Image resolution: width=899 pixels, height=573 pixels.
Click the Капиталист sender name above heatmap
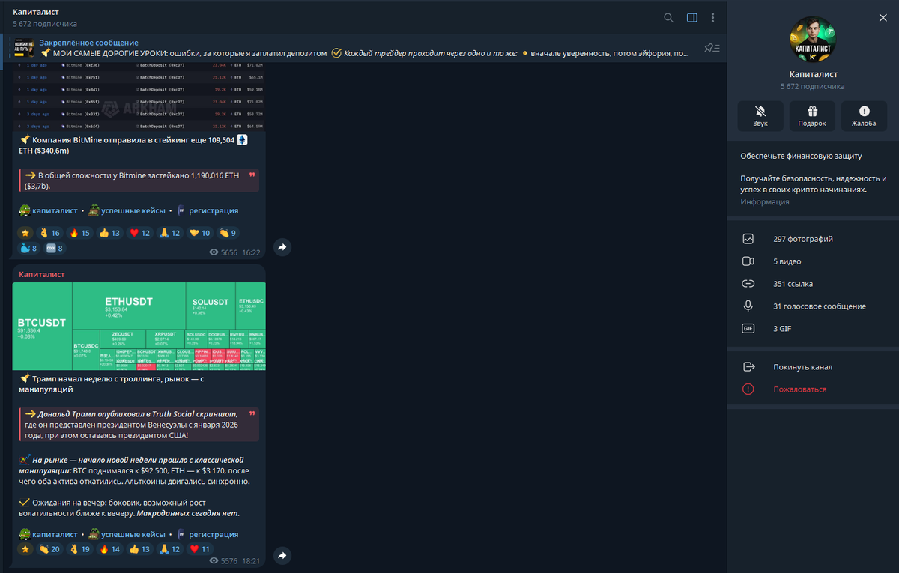pos(42,275)
